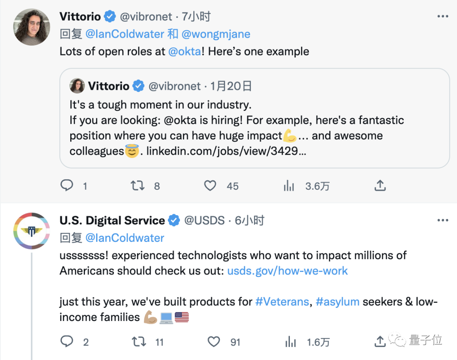Image resolution: width=457 pixels, height=360 pixels.
Task: Retweet the U.S. Digital Service tweet
Action: 139,341
